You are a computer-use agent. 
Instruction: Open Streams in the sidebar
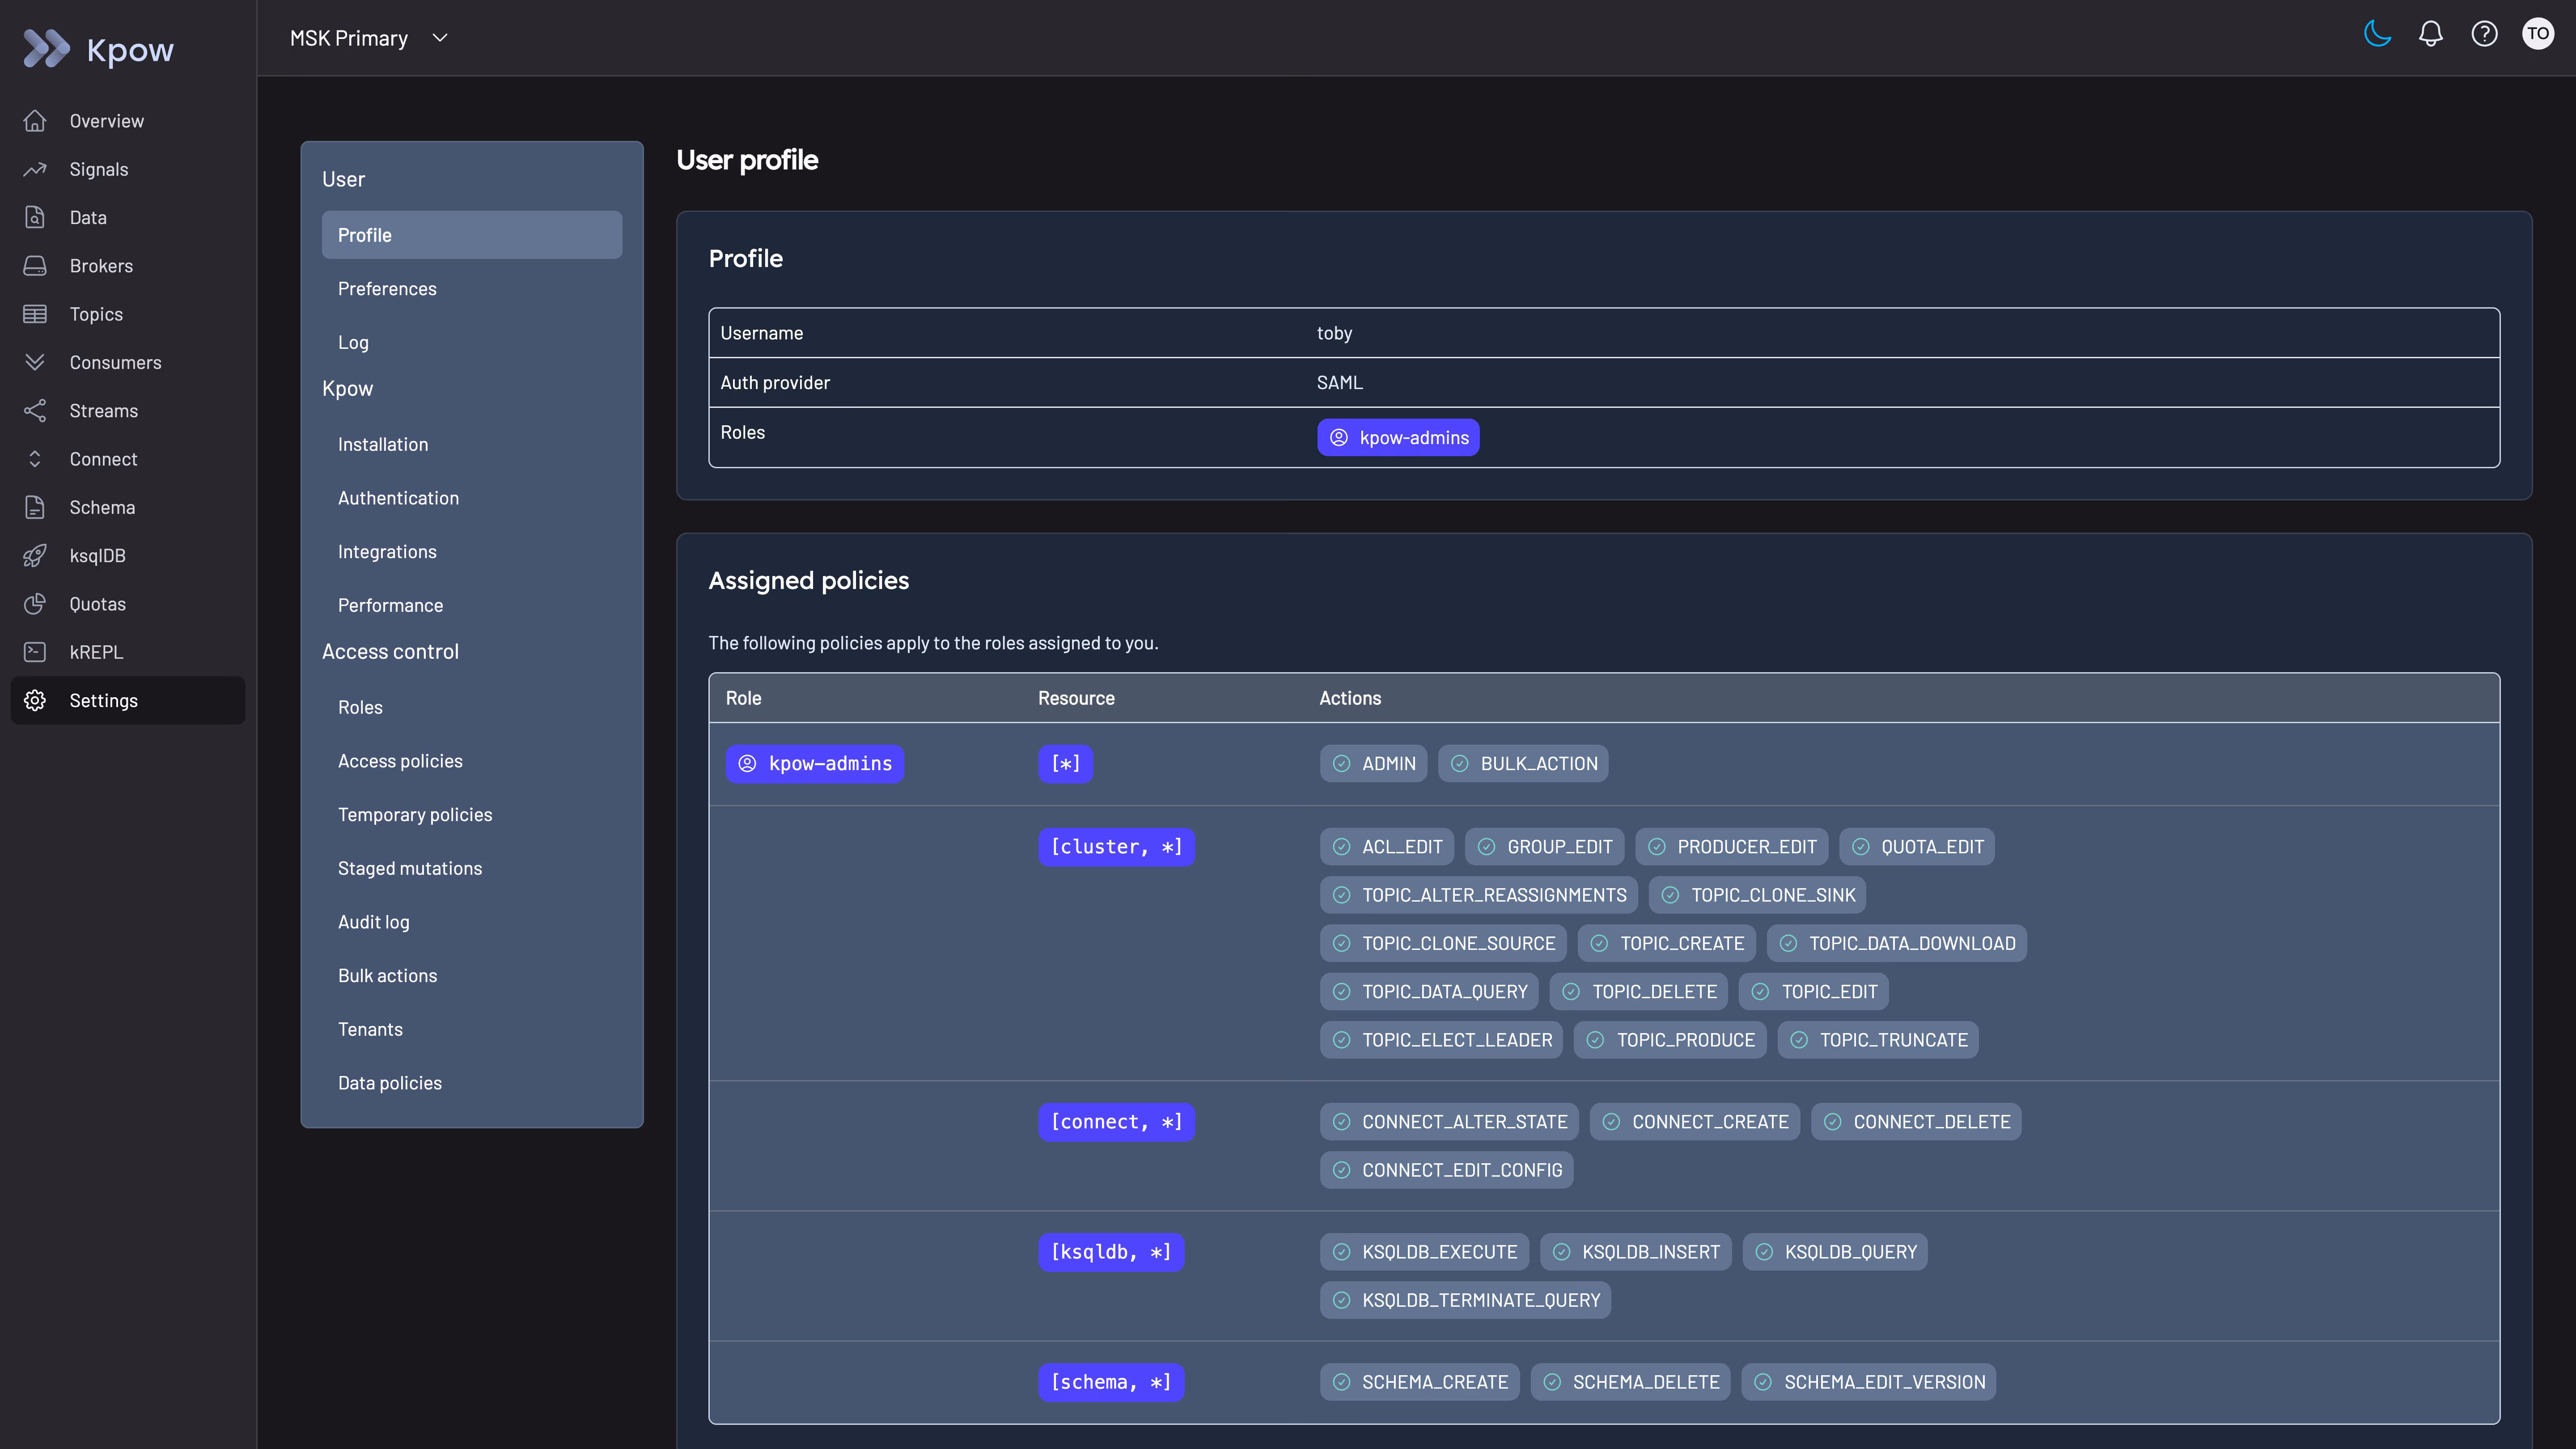click(x=128, y=411)
